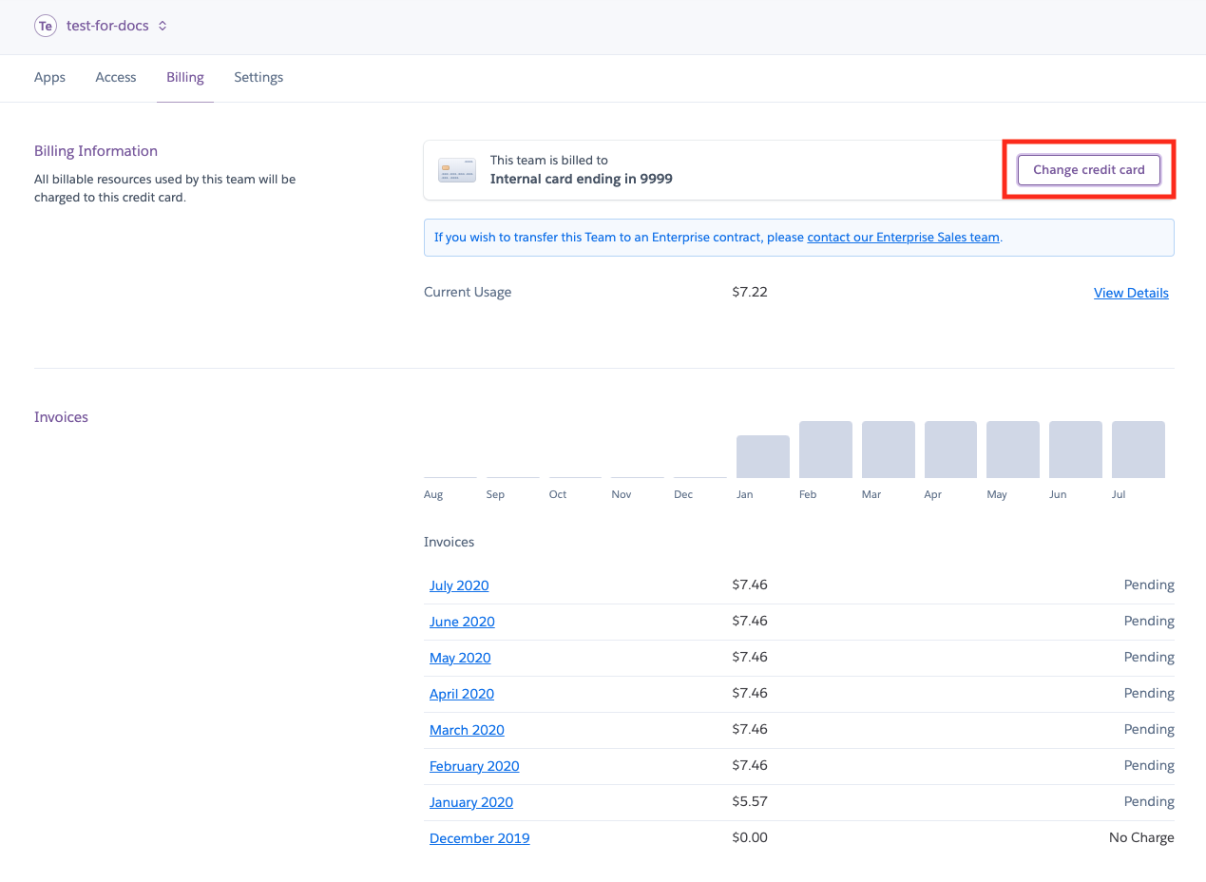The width and height of the screenshot is (1206, 882).
Task: Open the January 2020 invoice
Action: (x=471, y=802)
